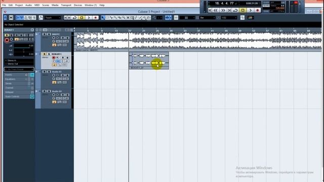Screen dimensions: 324x182
Task: Click the Stereo In input routing
Action: (x=19, y=61)
